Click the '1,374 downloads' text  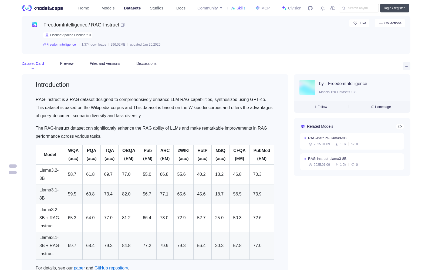pyautogui.click(x=94, y=45)
